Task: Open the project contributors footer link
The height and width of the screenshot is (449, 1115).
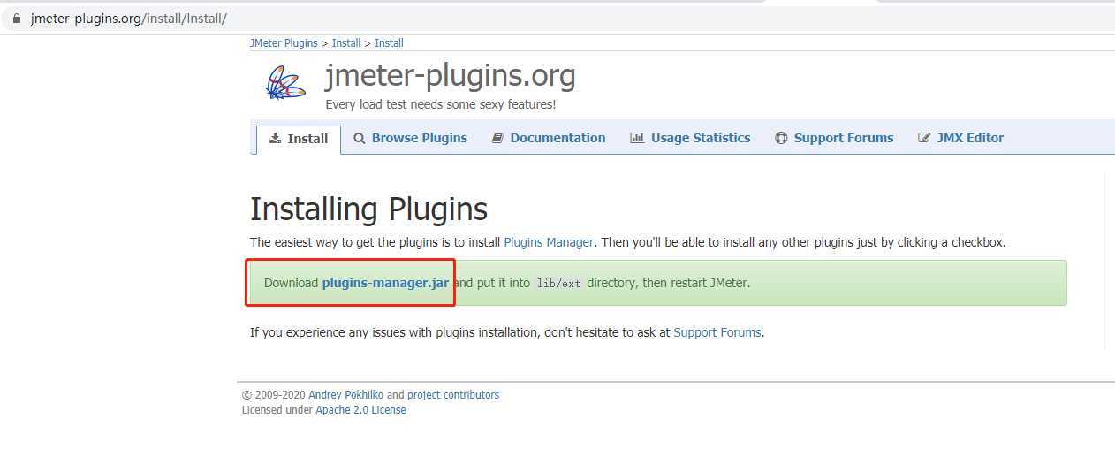Action: (x=453, y=395)
